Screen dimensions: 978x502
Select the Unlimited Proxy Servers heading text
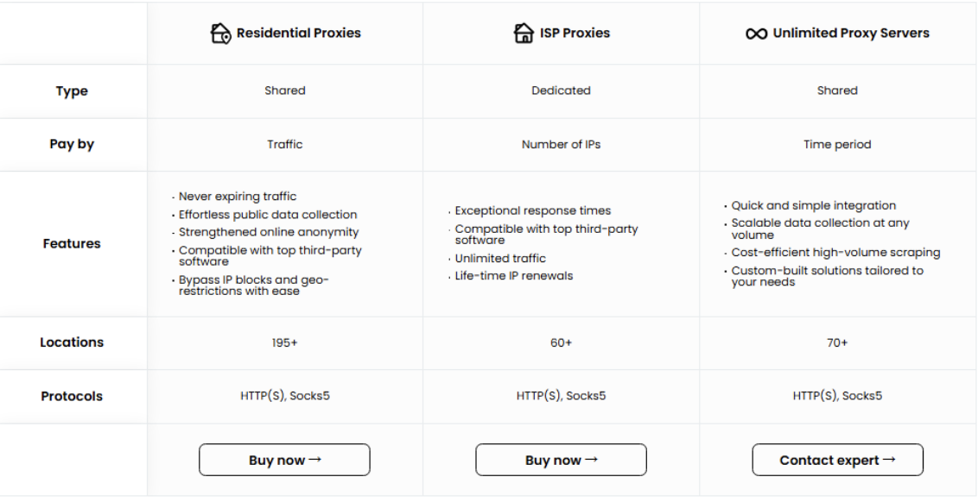click(x=851, y=33)
